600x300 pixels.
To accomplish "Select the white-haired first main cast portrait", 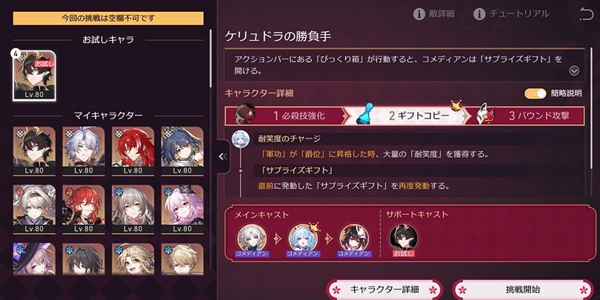I will tap(251, 239).
